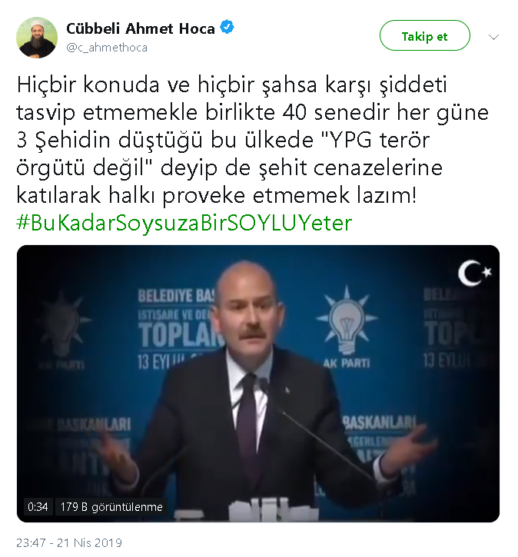The width and height of the screenshot is (518, 557).
Task: Click the speaker's face in video thumbnail
Action: (x=251, y=313)
